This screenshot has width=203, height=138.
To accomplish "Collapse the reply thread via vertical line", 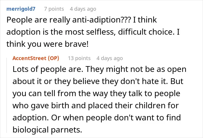I will point(7,95).
